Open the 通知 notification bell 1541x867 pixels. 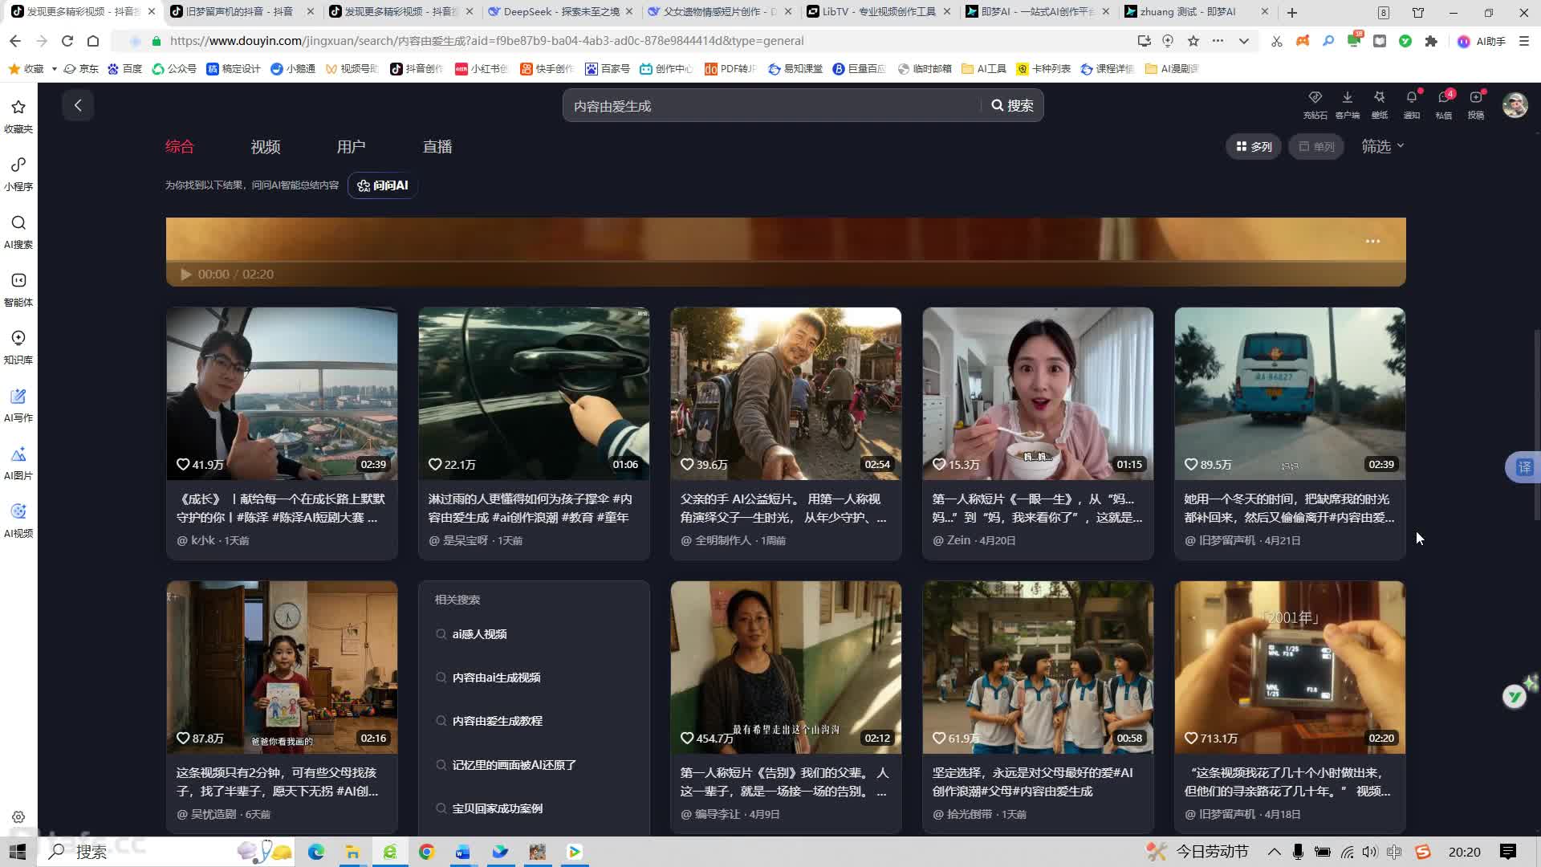click(1412, 104)
